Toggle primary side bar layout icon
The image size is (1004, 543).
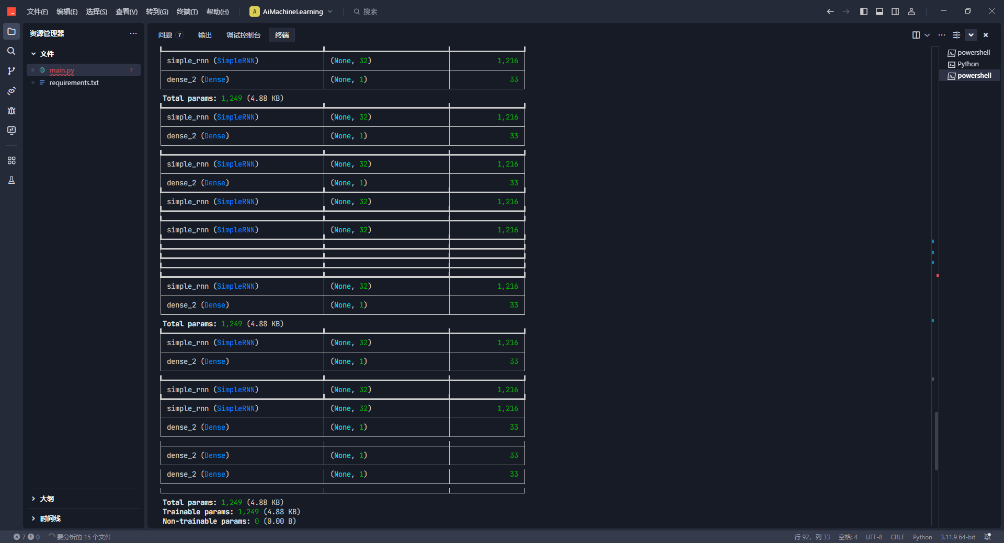(864, 11)
